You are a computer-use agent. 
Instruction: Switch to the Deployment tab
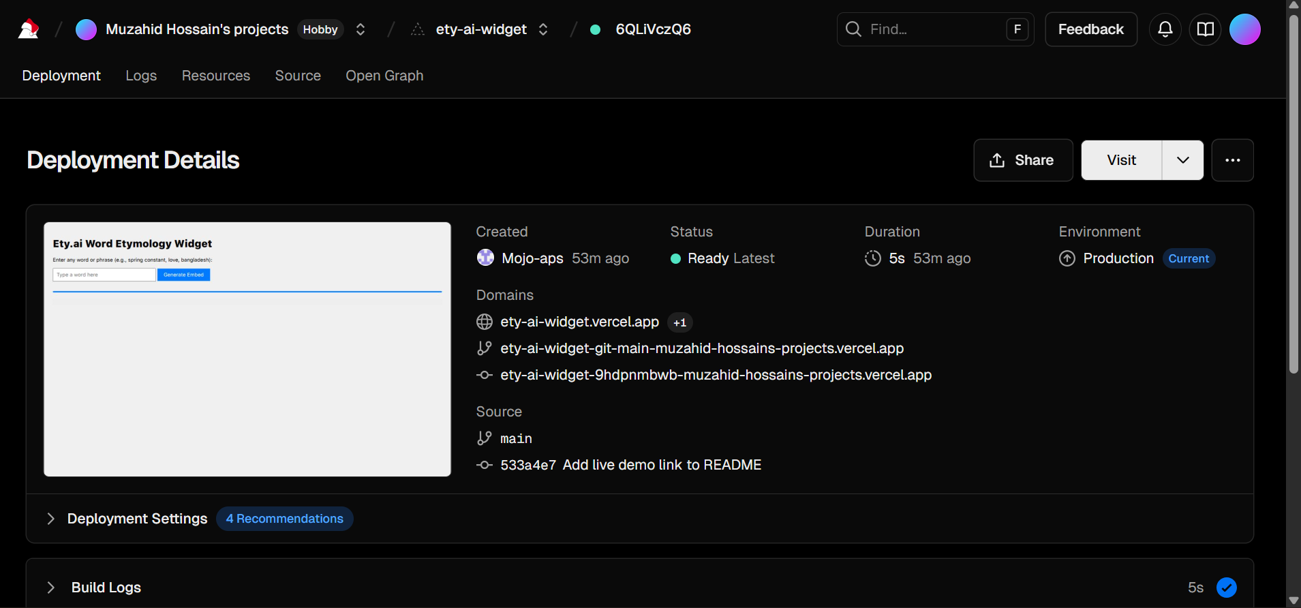click(x=61, y=76)
